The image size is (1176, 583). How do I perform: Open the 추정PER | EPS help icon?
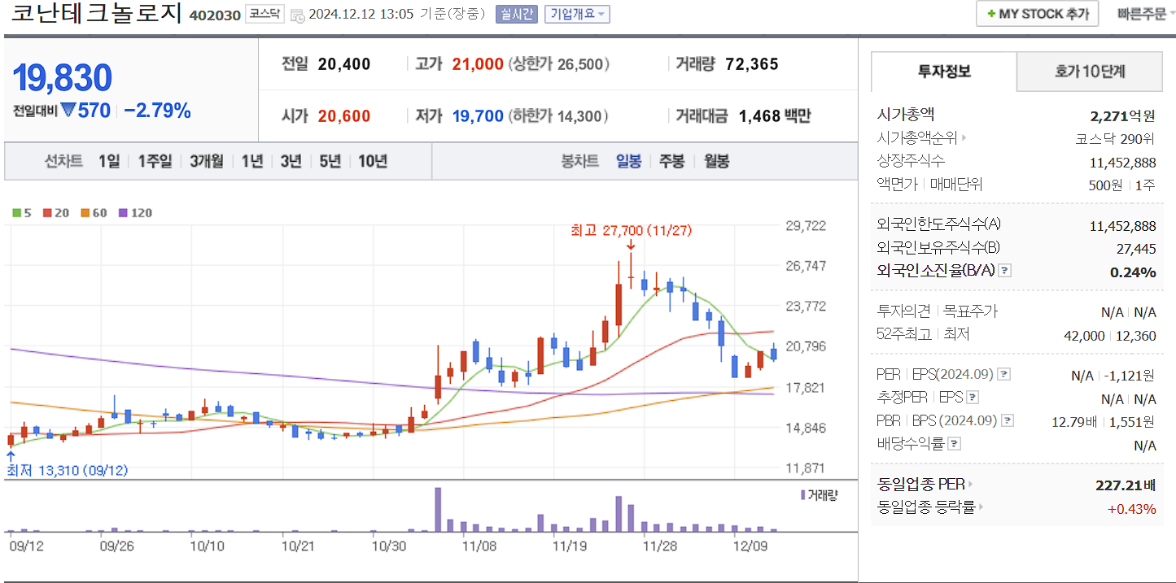click(x=973, y=397)
